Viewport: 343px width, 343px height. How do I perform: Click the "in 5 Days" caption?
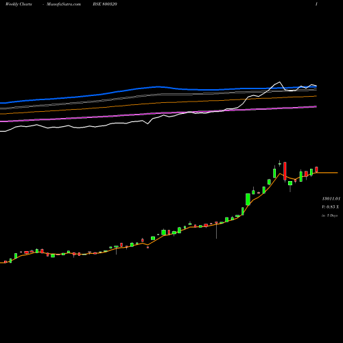point(329,215)
